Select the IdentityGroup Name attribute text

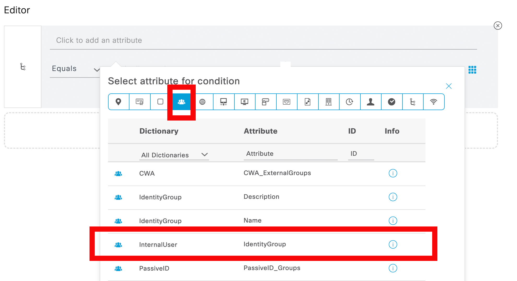point(253,220)
